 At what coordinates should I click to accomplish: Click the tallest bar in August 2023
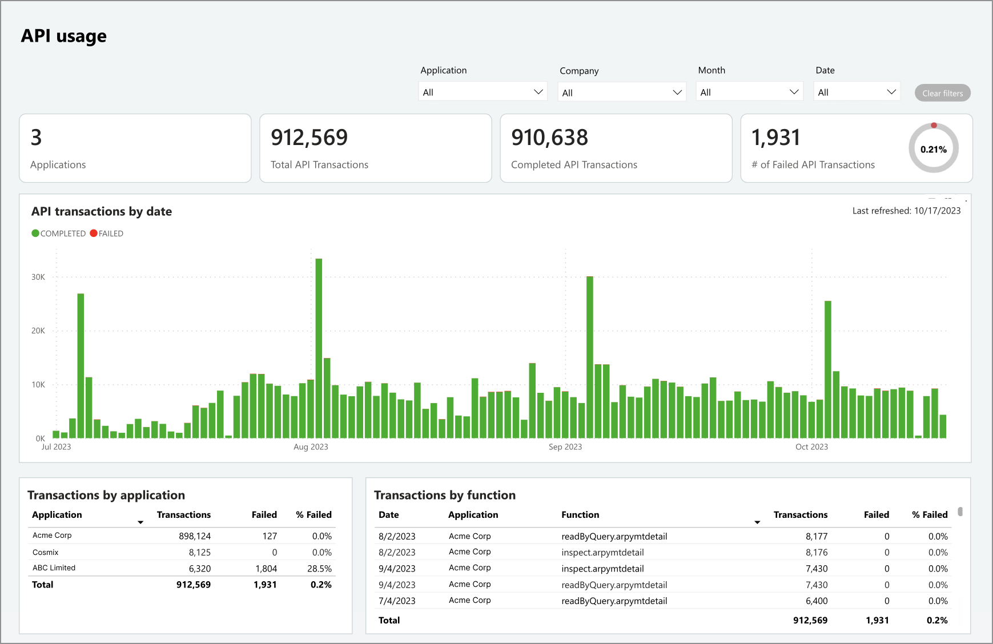click(x=319, y=348)
